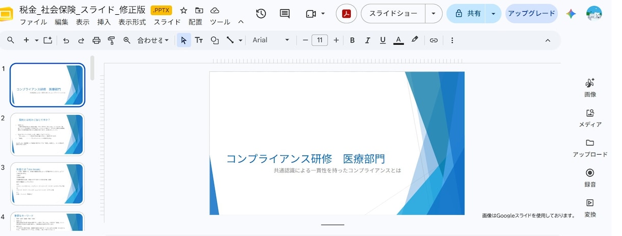Open the comments panel

(285, 14)
